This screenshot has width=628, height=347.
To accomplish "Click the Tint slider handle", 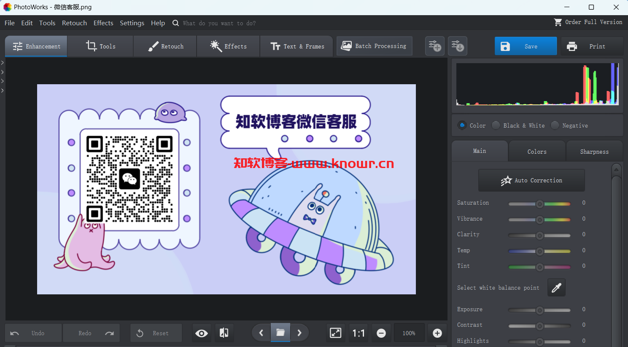I will click(540, 267).
